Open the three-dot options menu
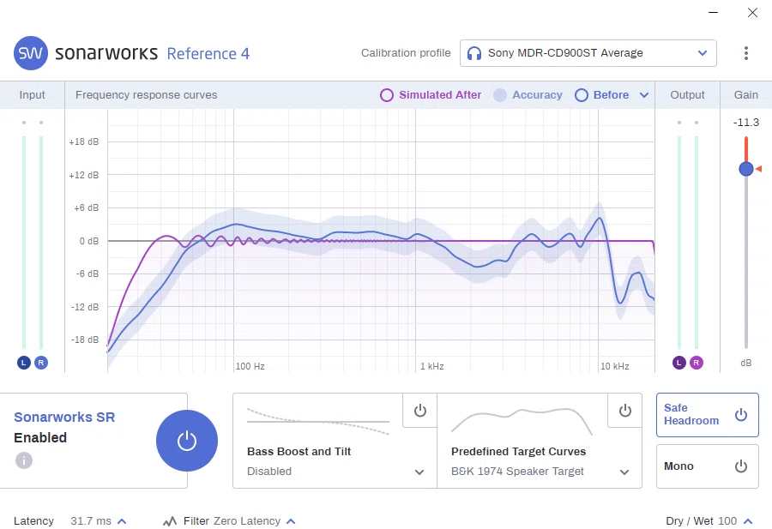The width and height of the screenshot is (772, 529). tap(746, 53)
